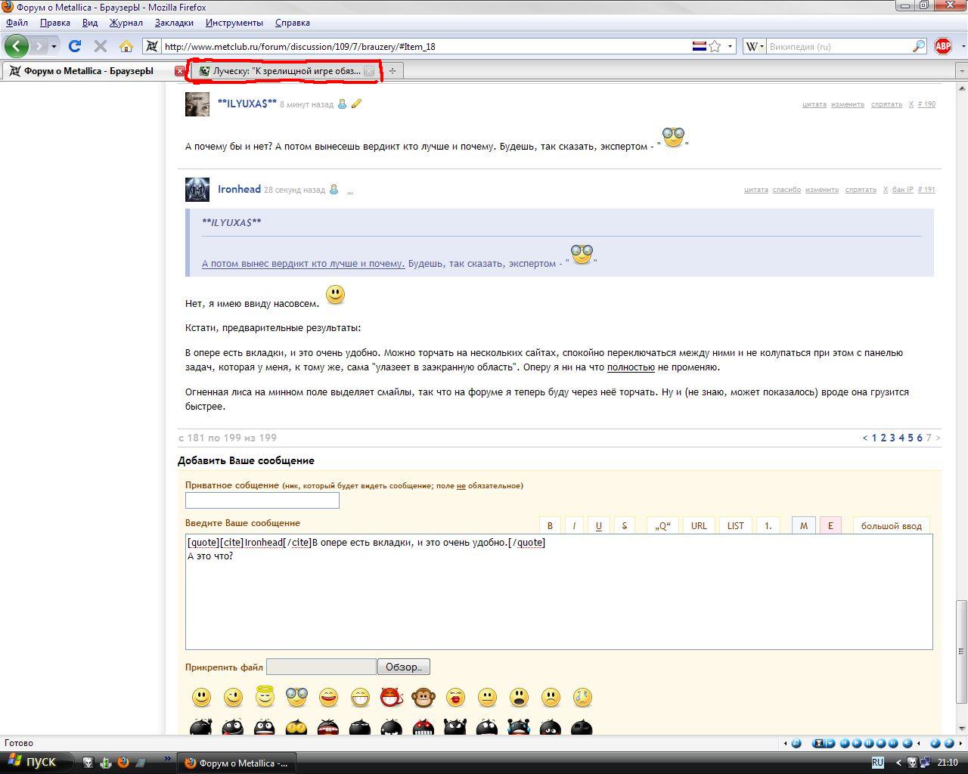This screenshot has height=774, width=968.
Task: Click the private message nickname input field
Action: (262, 500)
